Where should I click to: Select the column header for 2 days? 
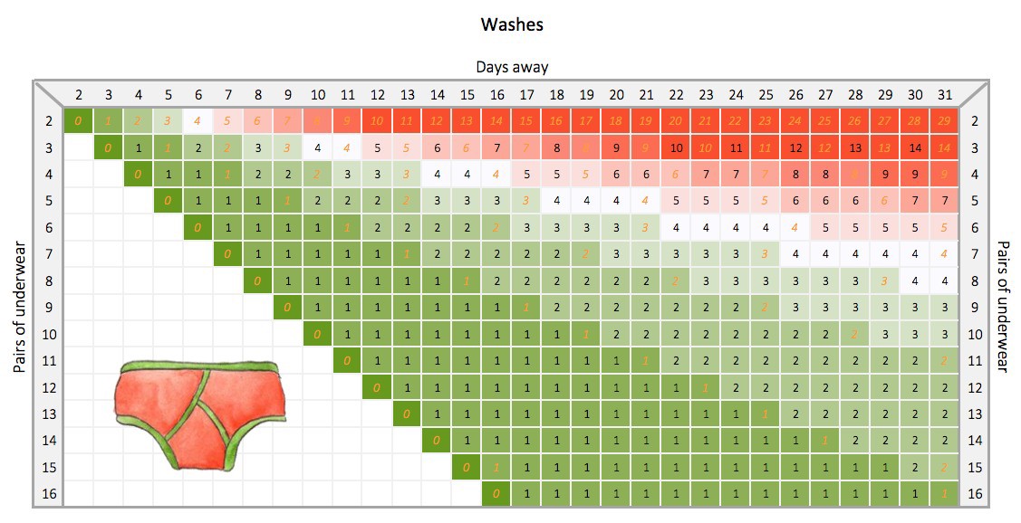(x=79, y=95)
